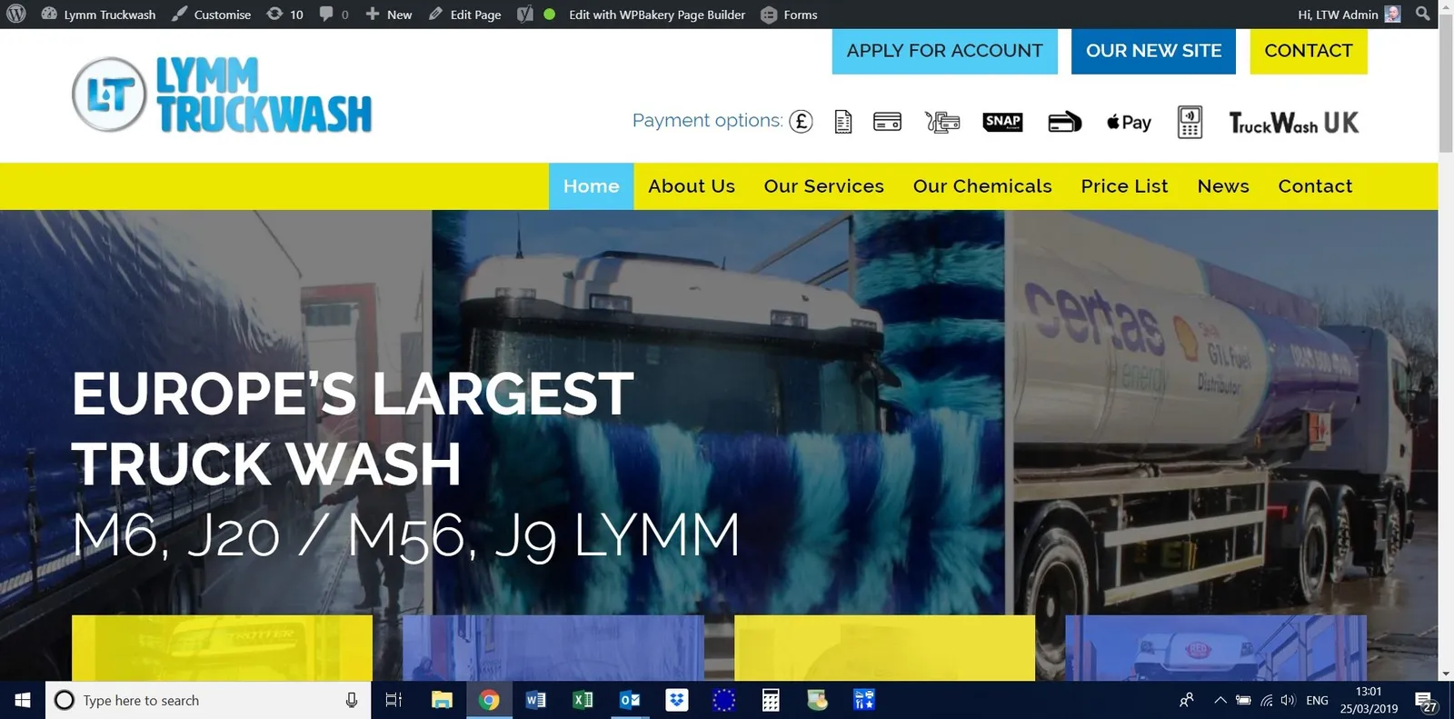Select the SNAP account payment icon

1003,122
